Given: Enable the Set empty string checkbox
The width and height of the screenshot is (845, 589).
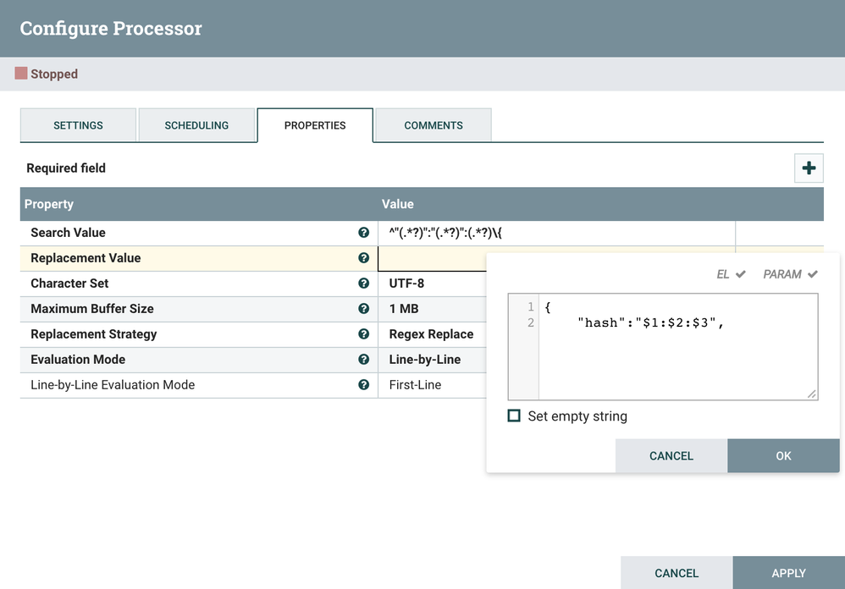Looking at the screenshot, I should (514, 416).
